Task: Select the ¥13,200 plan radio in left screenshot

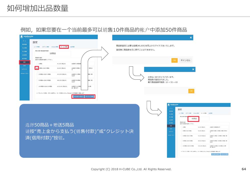Action: pyautogui.click(x=37, y=74)
